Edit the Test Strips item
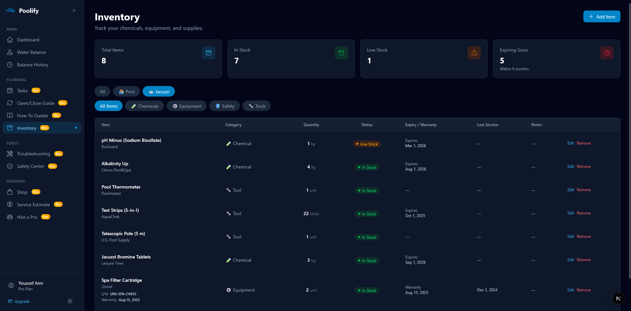The height and width of the screenshot is (311, 631). click(x=571, y=213)
